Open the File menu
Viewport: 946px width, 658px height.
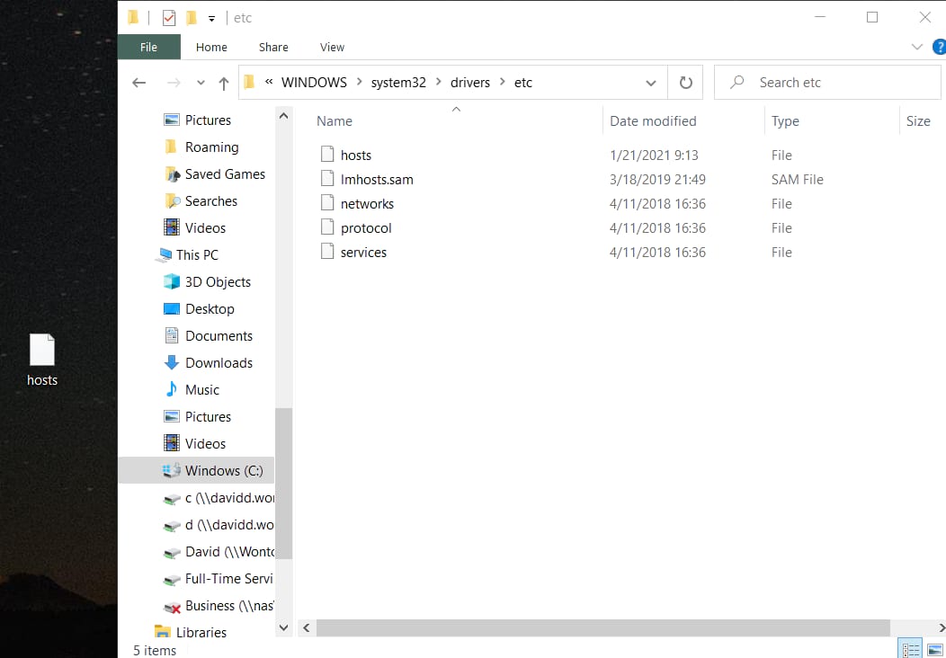tap(148, 47)
